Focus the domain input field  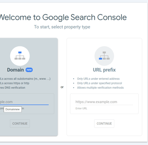coord(24,102)
